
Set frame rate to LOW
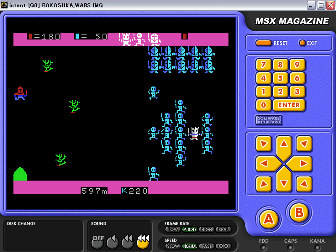coord(173,229)
